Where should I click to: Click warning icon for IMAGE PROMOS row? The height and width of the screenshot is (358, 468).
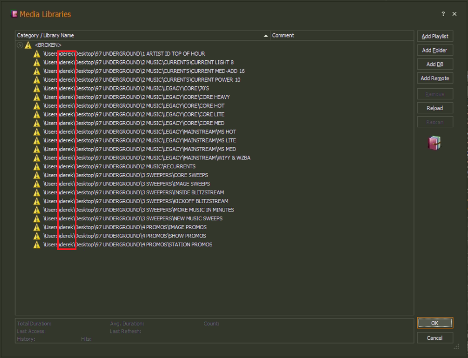[37, 227]
